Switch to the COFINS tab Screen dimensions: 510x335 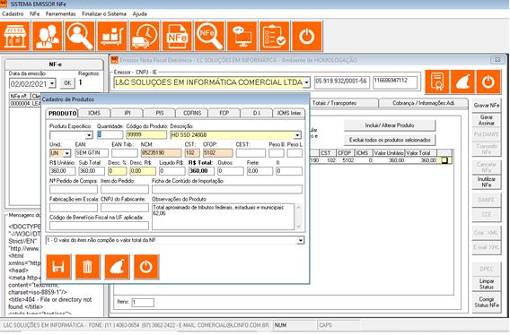pos(192,113)
